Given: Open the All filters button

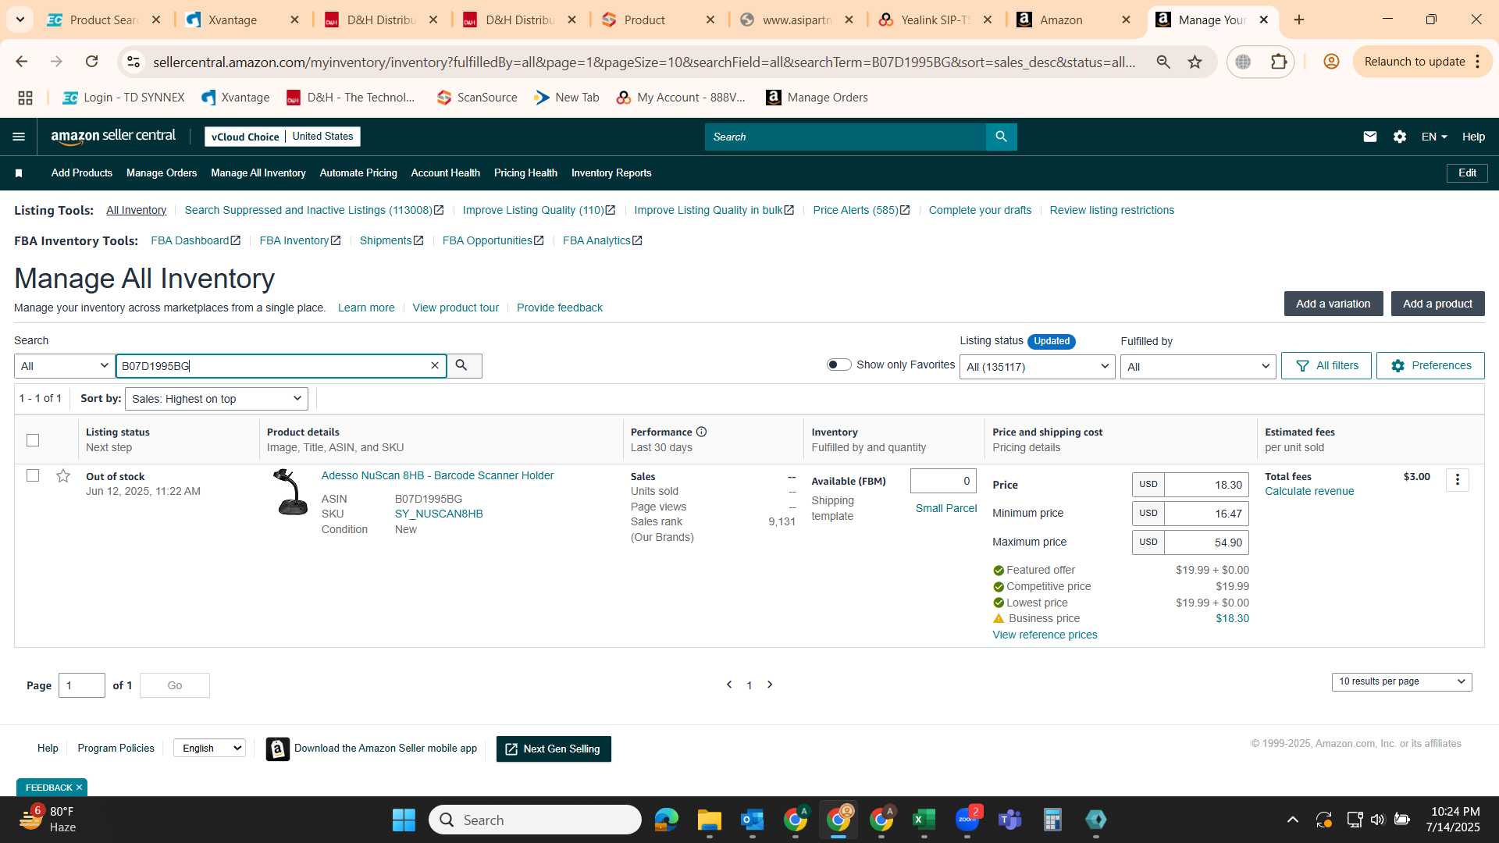Looking at the screenshot, I should pyautogui.click(x=1326, y=365).
